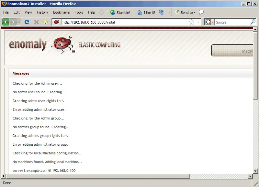Screen dimensions: 259x187
Task: Click the ladybug site icon beside the URL
Action: (x=56, y=22)
